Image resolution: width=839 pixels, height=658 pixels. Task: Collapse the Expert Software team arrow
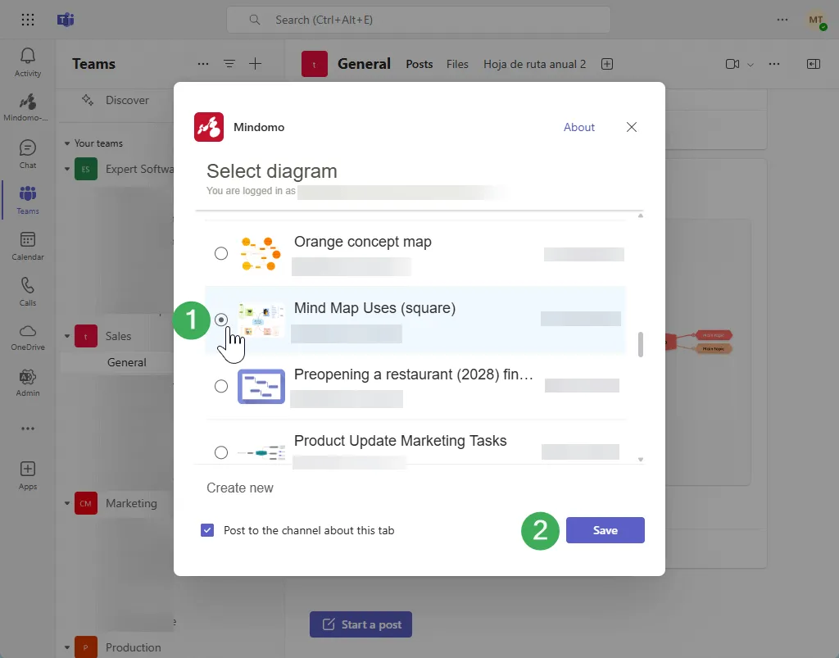(x=67, y=169)
